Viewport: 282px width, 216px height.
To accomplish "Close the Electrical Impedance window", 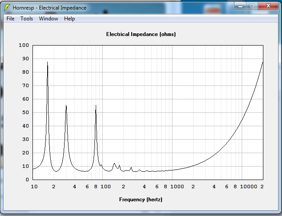I will tap(268, 6).
